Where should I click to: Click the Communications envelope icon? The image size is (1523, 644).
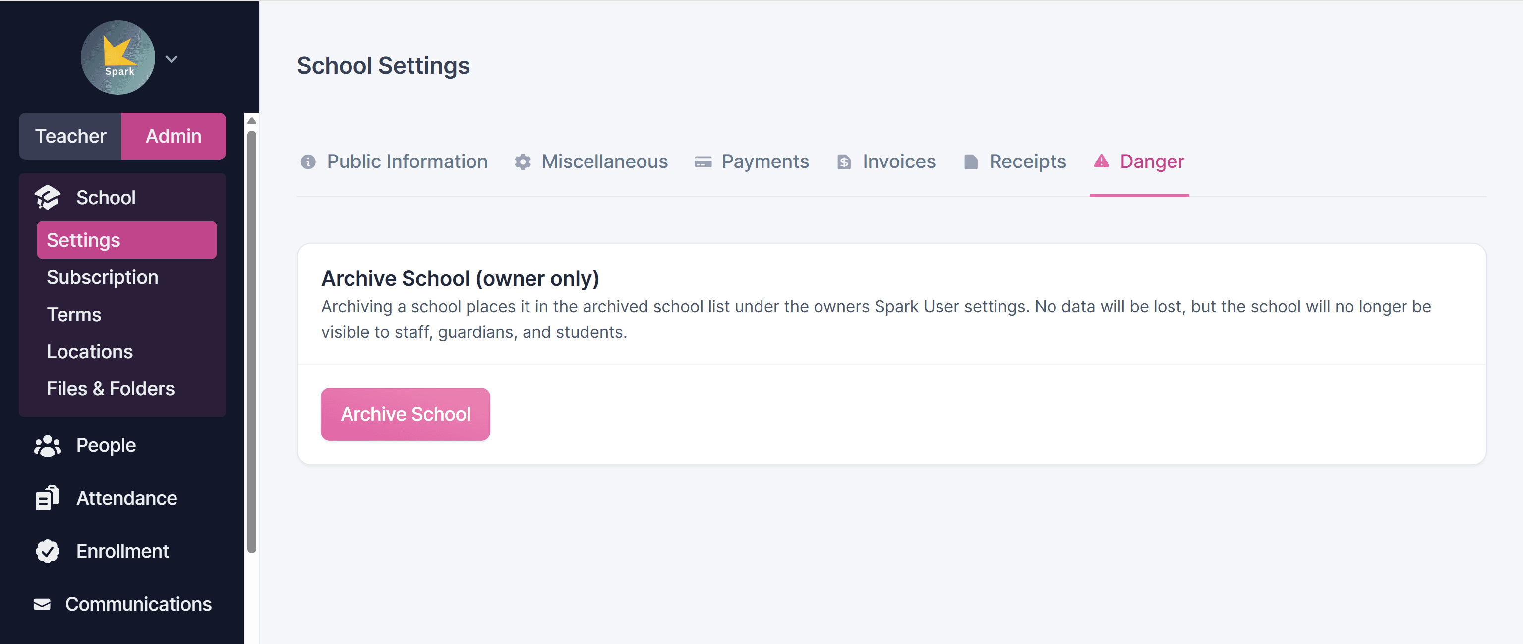[42, 604]
